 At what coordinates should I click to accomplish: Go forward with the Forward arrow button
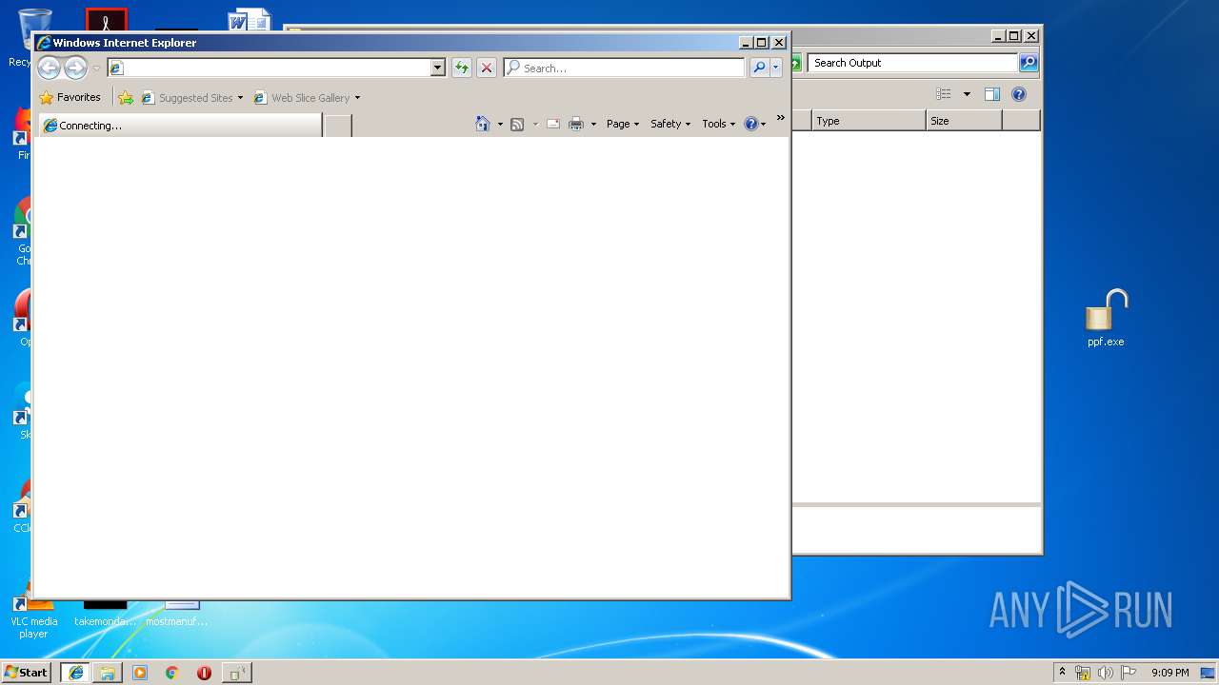75,68
